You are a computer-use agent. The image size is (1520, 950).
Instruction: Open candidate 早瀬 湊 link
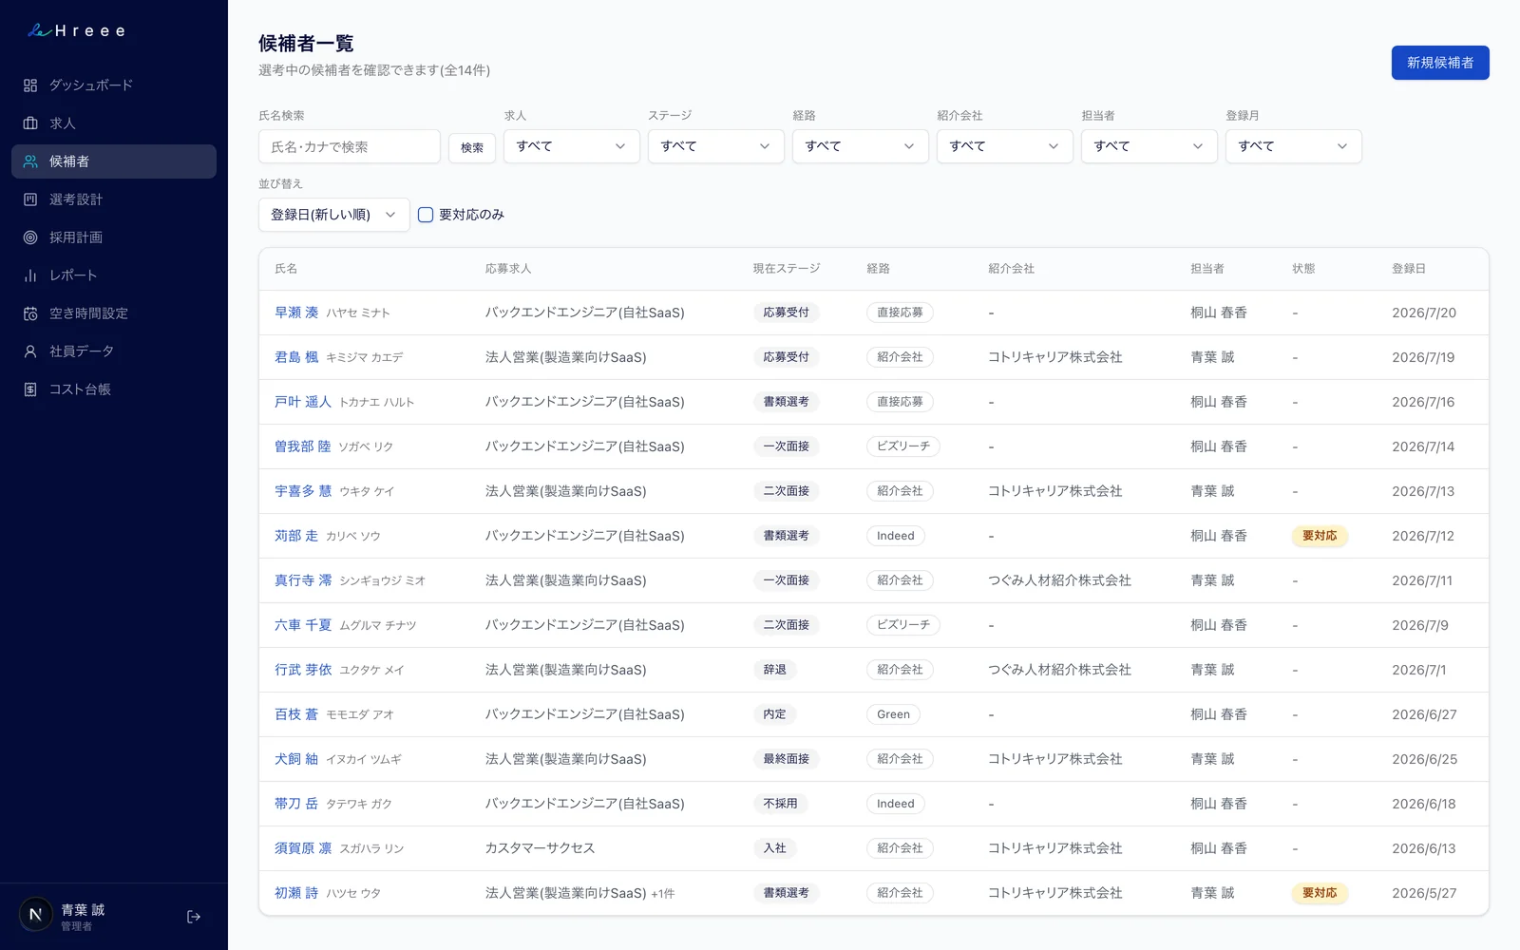296,313
